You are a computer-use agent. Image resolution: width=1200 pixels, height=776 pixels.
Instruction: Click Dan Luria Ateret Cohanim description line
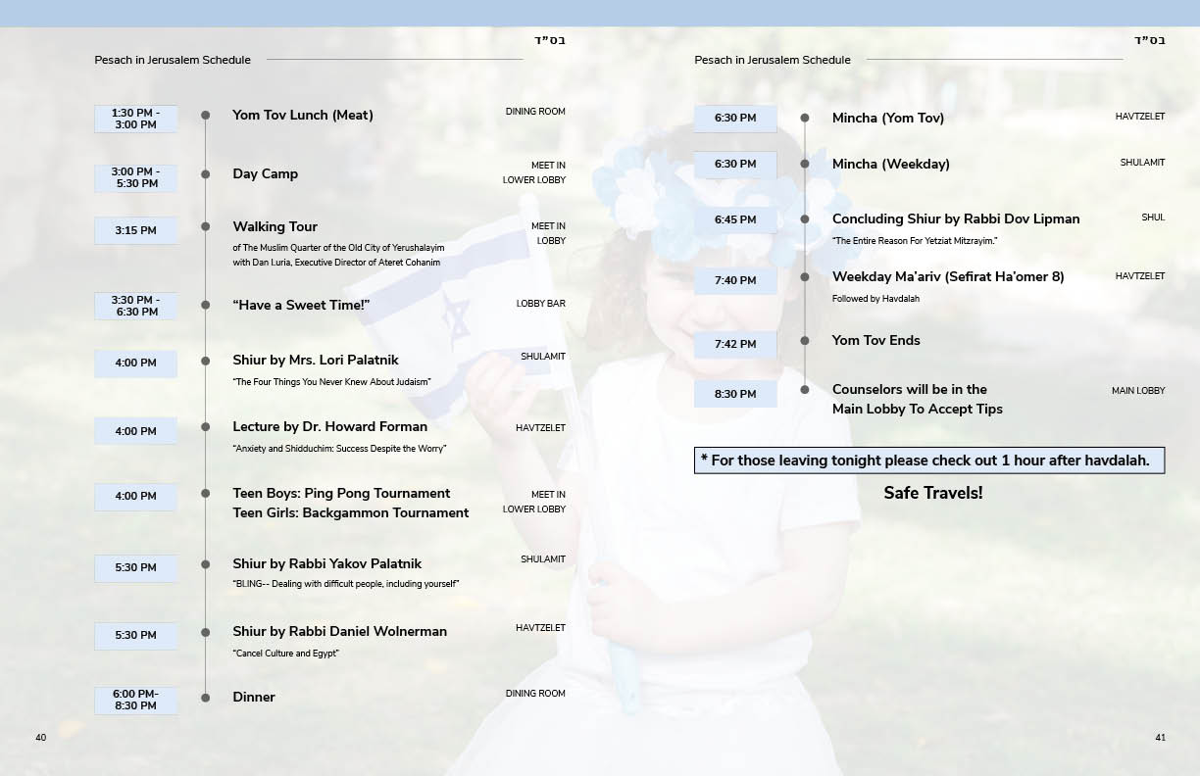[336, 263]
